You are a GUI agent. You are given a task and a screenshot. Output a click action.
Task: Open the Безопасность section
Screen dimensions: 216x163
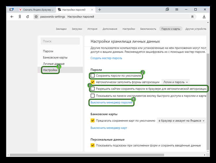pos(148,29)
